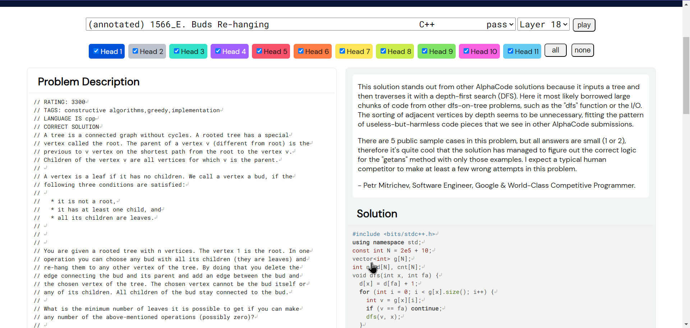Image resolution: width=690 pixels, height=328 pixels.
Task: Disable the Head 11 checkbox
Action: (510, 51)
